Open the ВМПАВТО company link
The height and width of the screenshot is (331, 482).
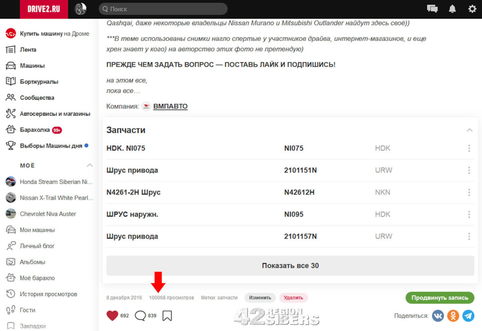tap(170, 106)
